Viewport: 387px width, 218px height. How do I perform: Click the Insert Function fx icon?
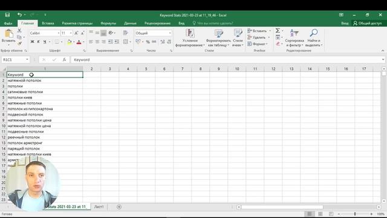[64, 60]
